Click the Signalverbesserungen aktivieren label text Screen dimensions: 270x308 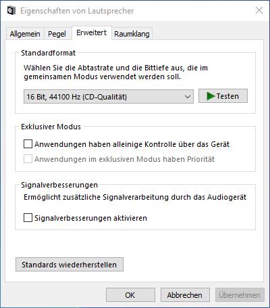click(x=90, y=218)
